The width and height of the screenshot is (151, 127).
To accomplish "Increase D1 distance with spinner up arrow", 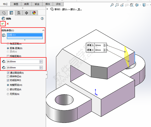I will pyautogui.click(x=41, y=61).
